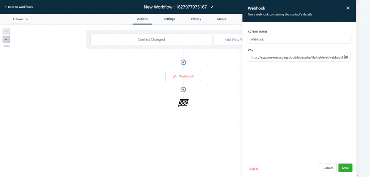
Task: Delete the webhook action
Action: point(254,169)
